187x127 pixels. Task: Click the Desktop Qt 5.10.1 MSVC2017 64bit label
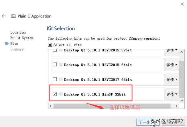pyautogui.click(x=98, y=80)
